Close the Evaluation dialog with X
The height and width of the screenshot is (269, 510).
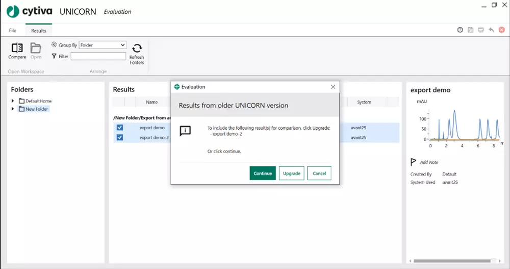[x=333, y=87]
